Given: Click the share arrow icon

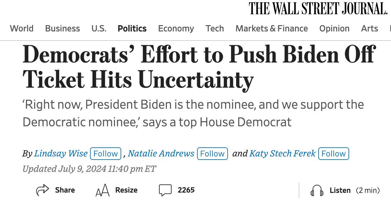Looking at the screenshot, I should tap(42, 190).
